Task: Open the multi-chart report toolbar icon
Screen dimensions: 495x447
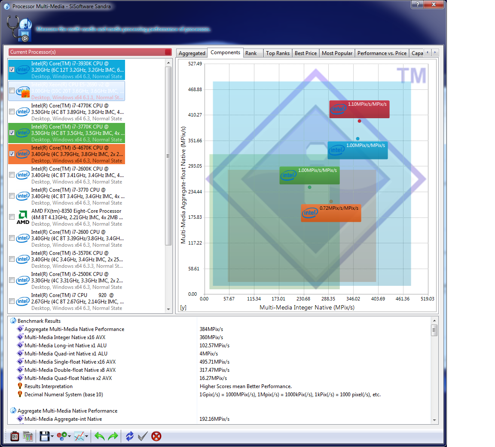Action: pos(28,436)
